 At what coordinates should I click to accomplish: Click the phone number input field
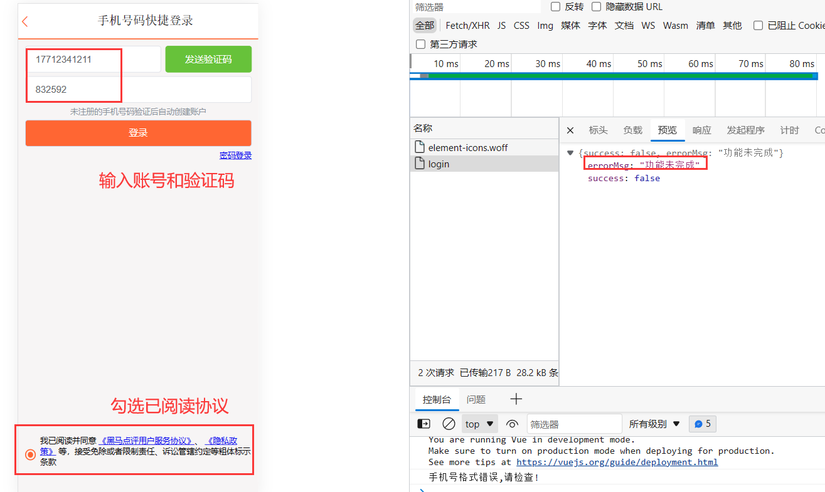click(93, 60)
